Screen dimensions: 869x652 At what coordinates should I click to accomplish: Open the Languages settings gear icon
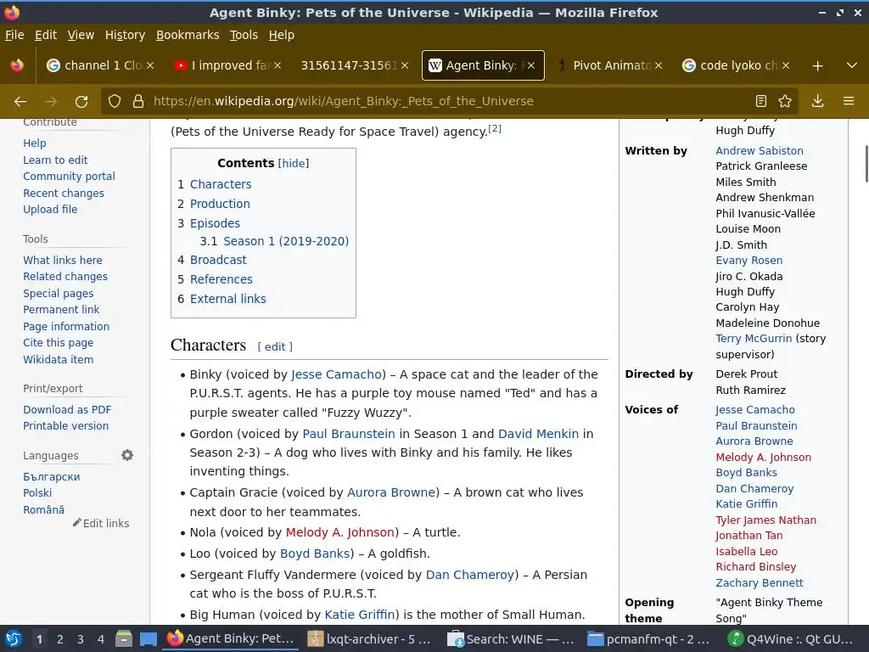coord(127,455)
